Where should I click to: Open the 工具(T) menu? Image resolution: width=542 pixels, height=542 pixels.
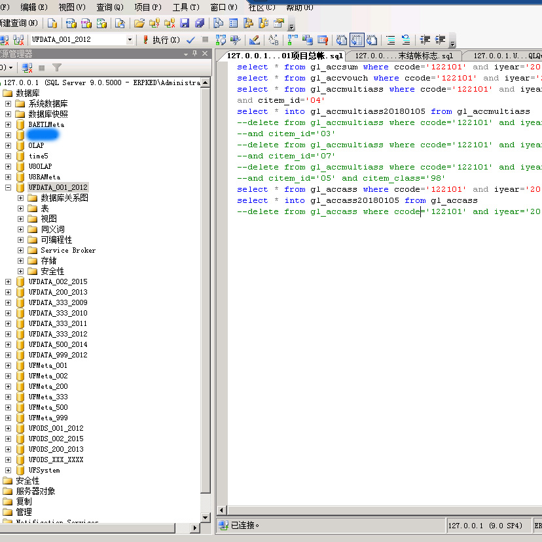[185, 7]
